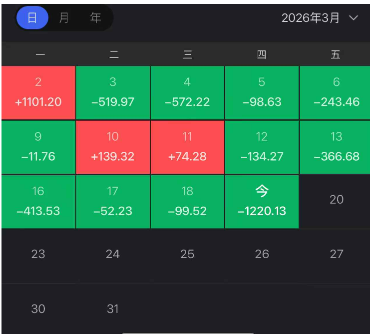Screen dimensions: 370x334
Task: Click the 四 (Thursday) weekday header
Action: coord(262,54)
